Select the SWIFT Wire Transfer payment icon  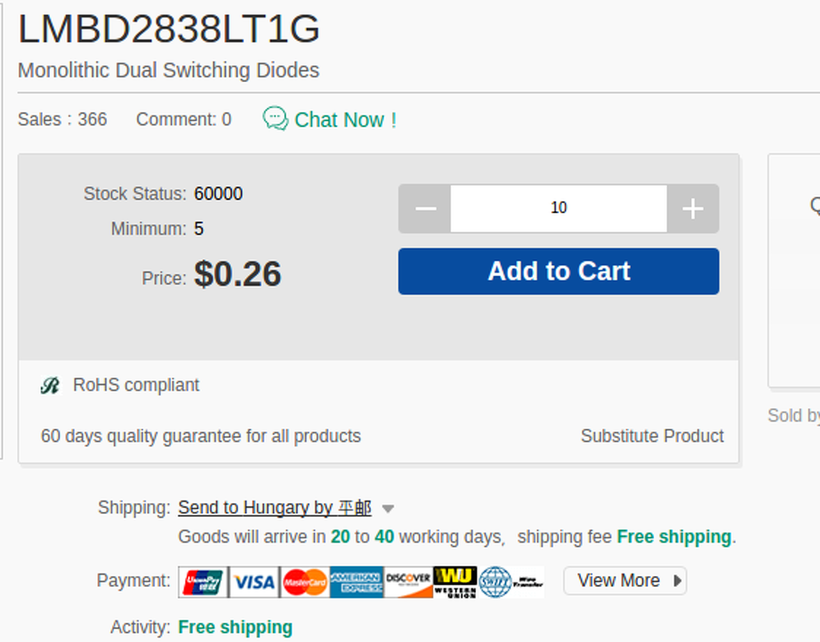511,582
